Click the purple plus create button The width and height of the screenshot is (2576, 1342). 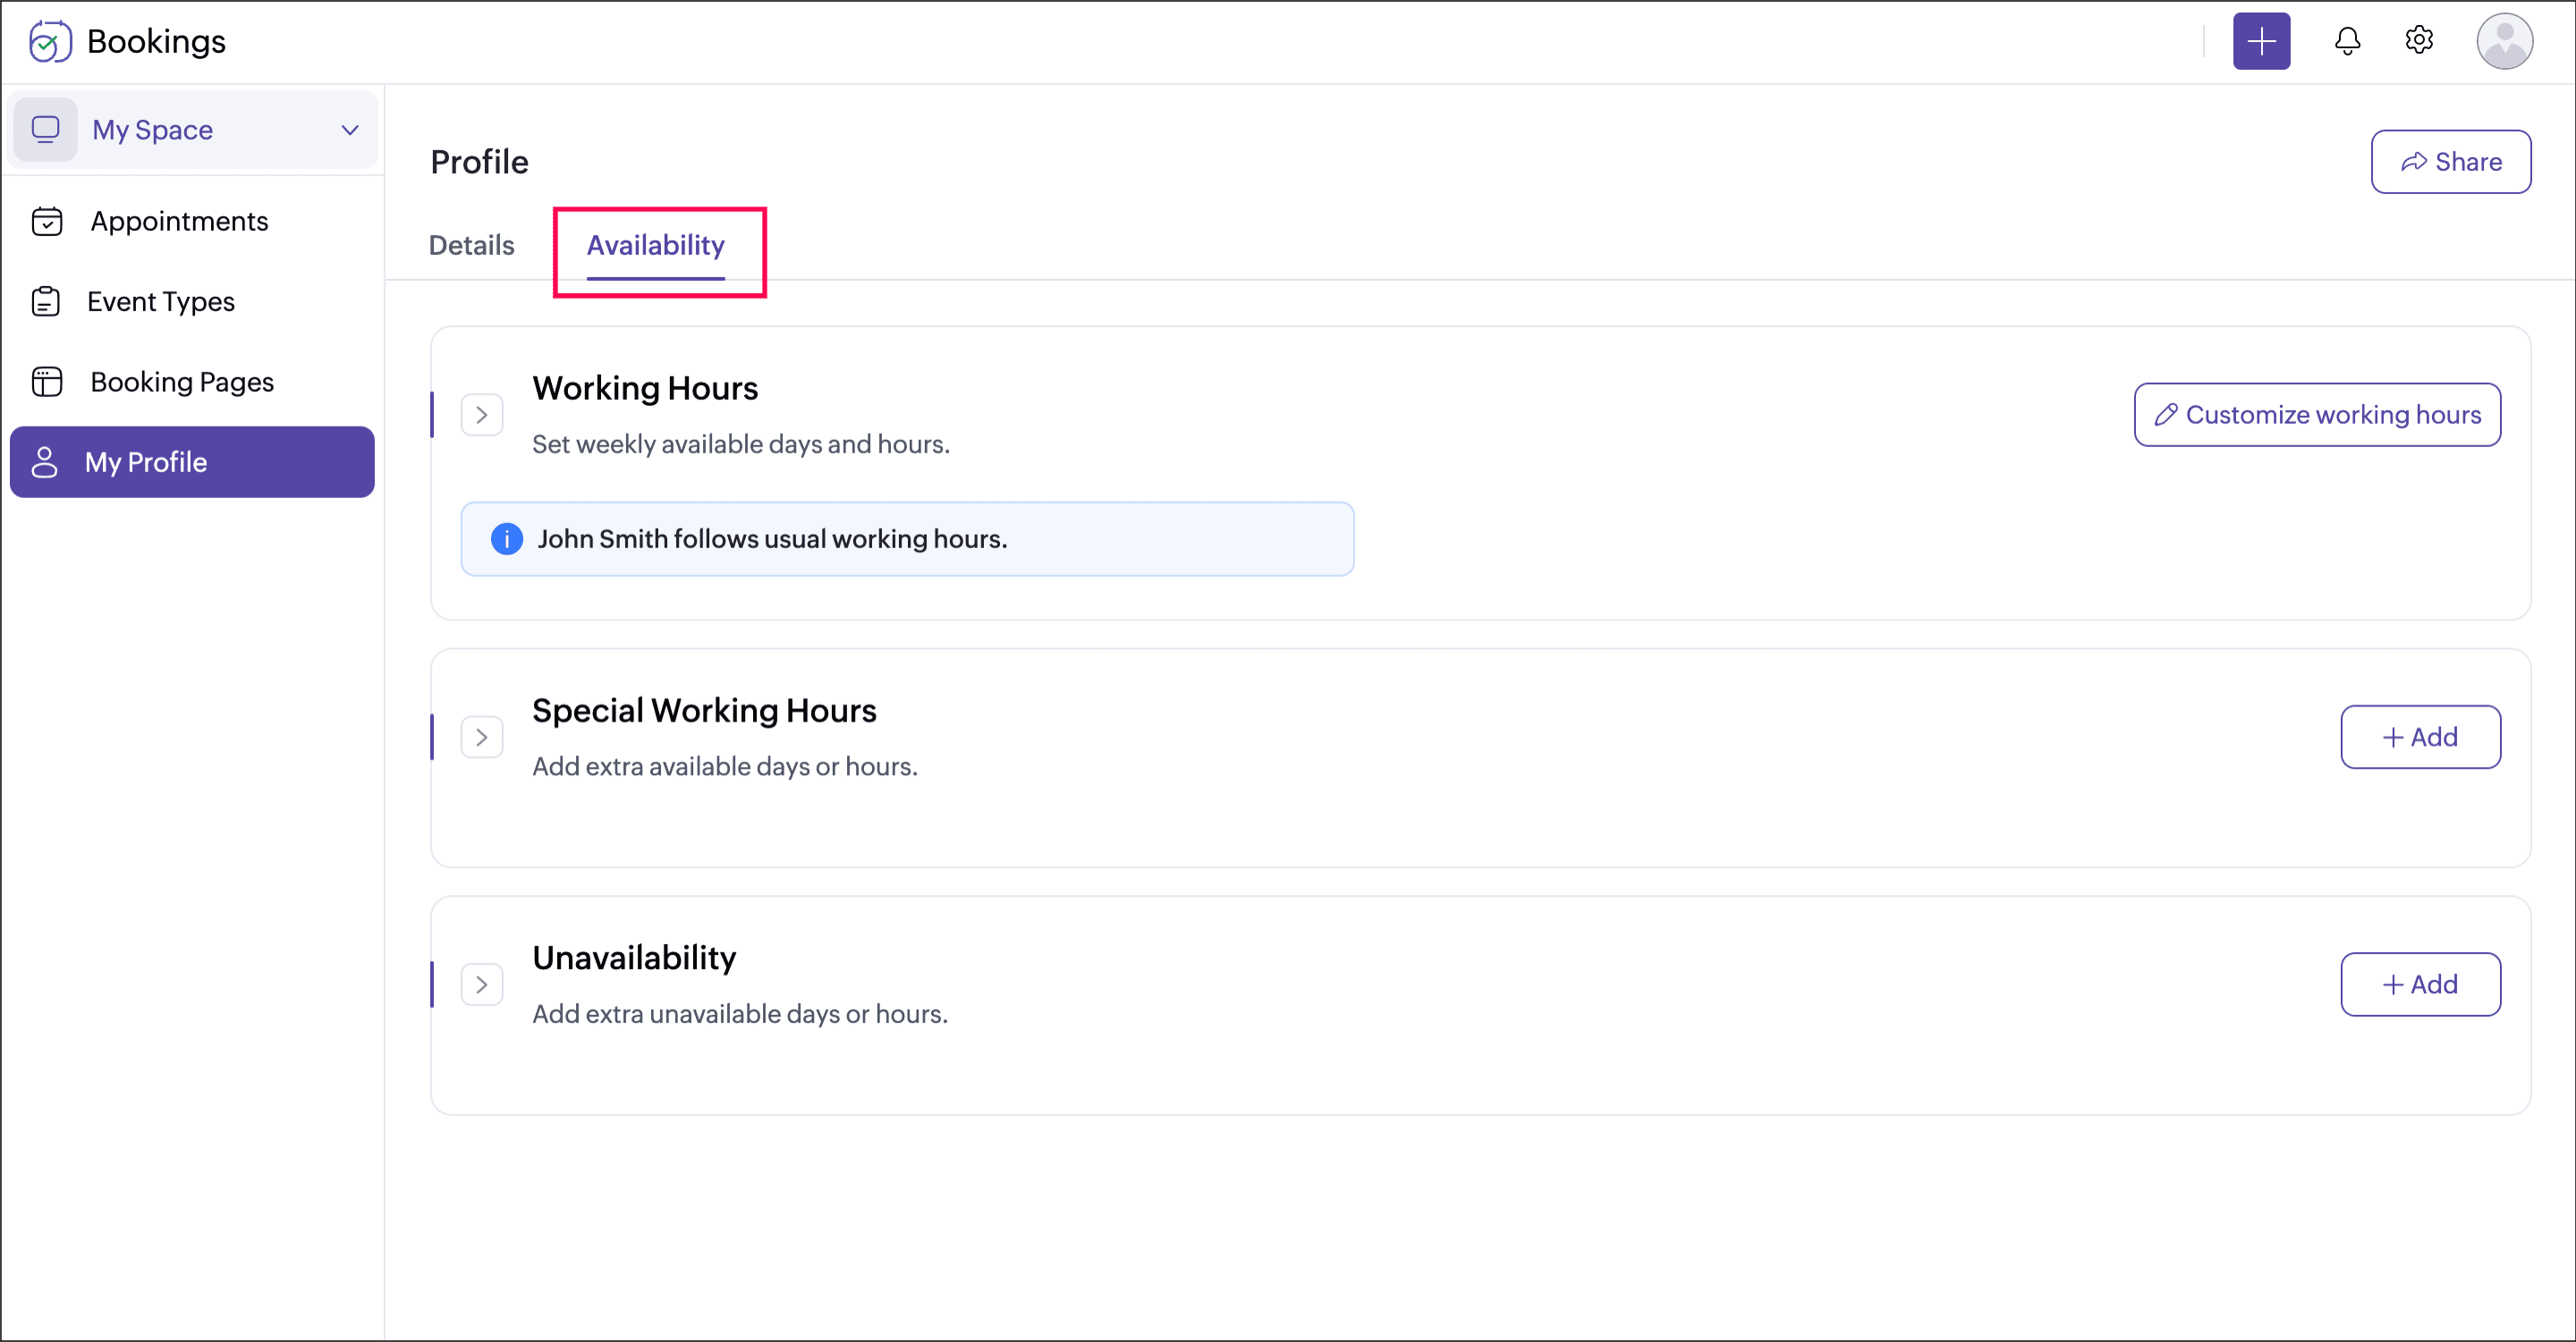click(x=2261, y=41)
